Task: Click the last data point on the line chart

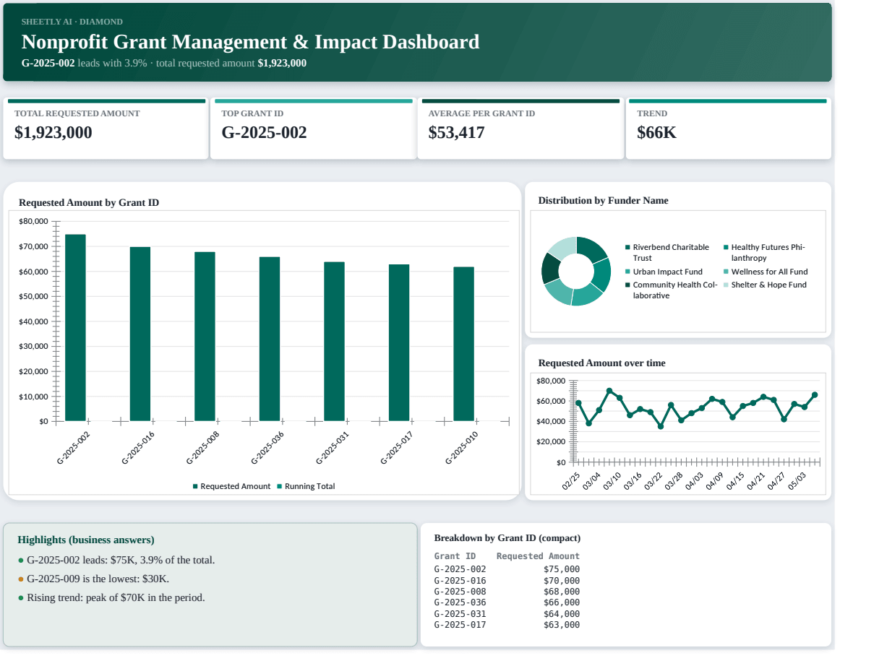Action: point(815,395)
